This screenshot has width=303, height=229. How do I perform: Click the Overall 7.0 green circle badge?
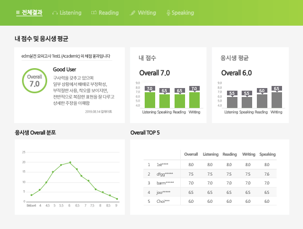click(x=35, y=81)
